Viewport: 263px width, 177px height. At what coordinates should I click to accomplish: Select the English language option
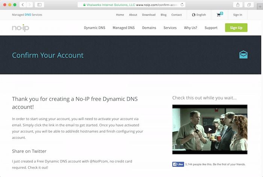coord(201,15)
